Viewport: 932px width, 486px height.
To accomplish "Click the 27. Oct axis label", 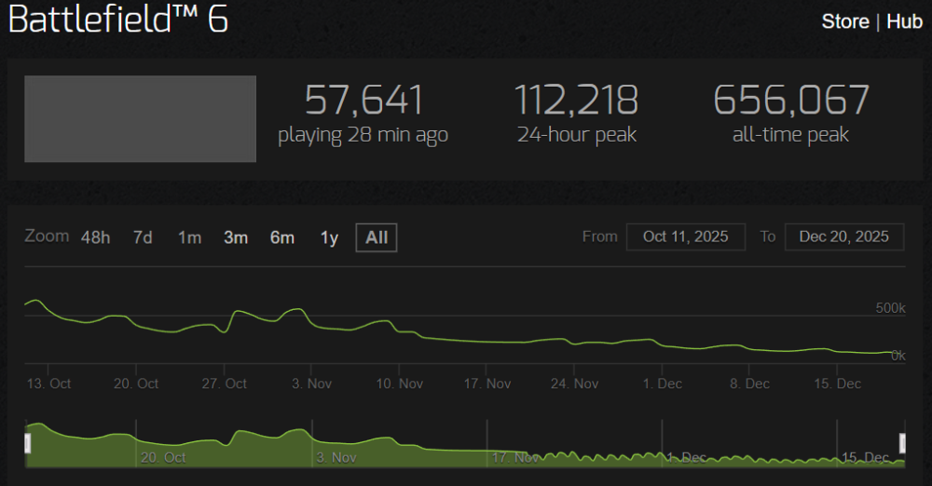I will tap(224, 384).
